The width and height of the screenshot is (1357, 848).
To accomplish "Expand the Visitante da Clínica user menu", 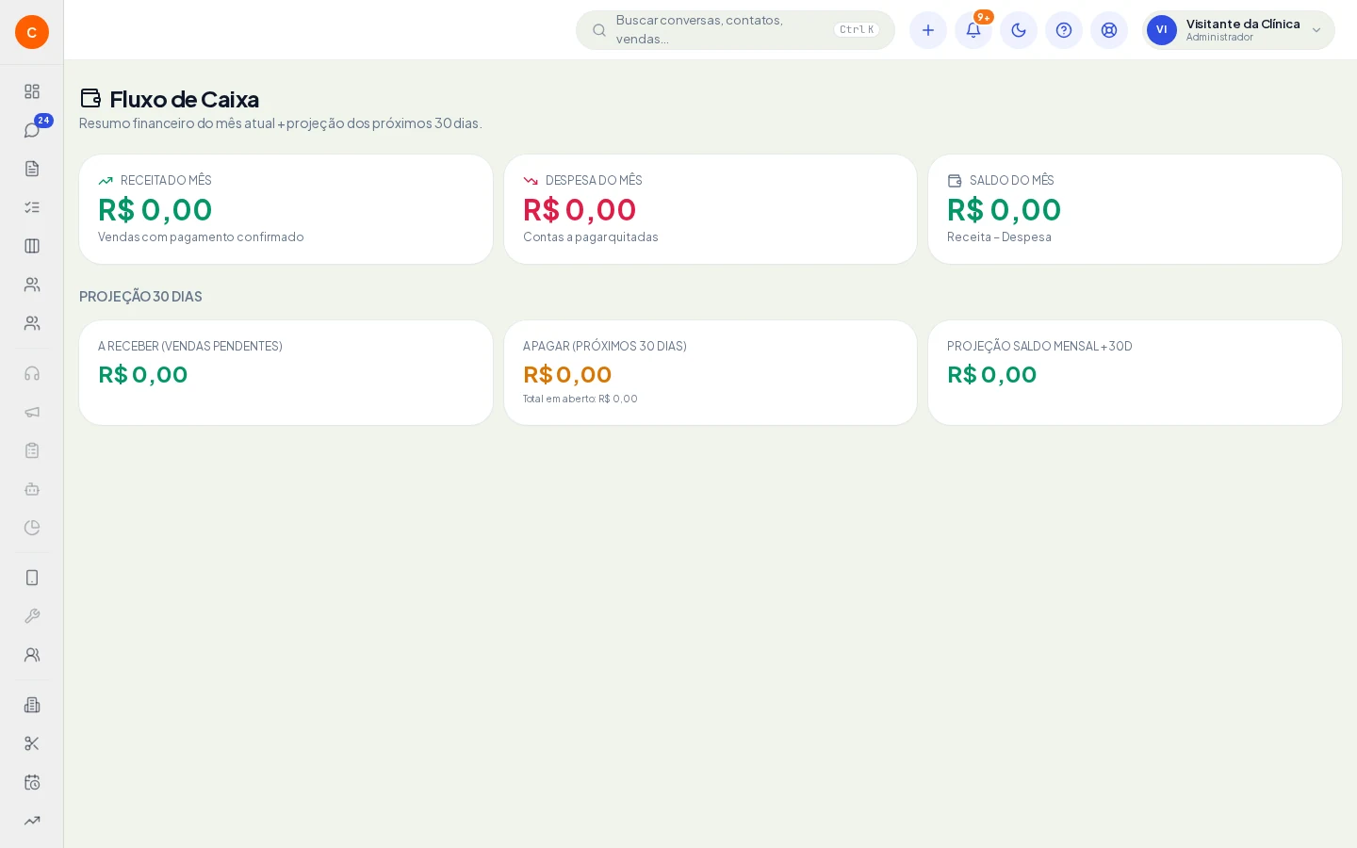I will pyautogui.click(x=1238, y=30).
